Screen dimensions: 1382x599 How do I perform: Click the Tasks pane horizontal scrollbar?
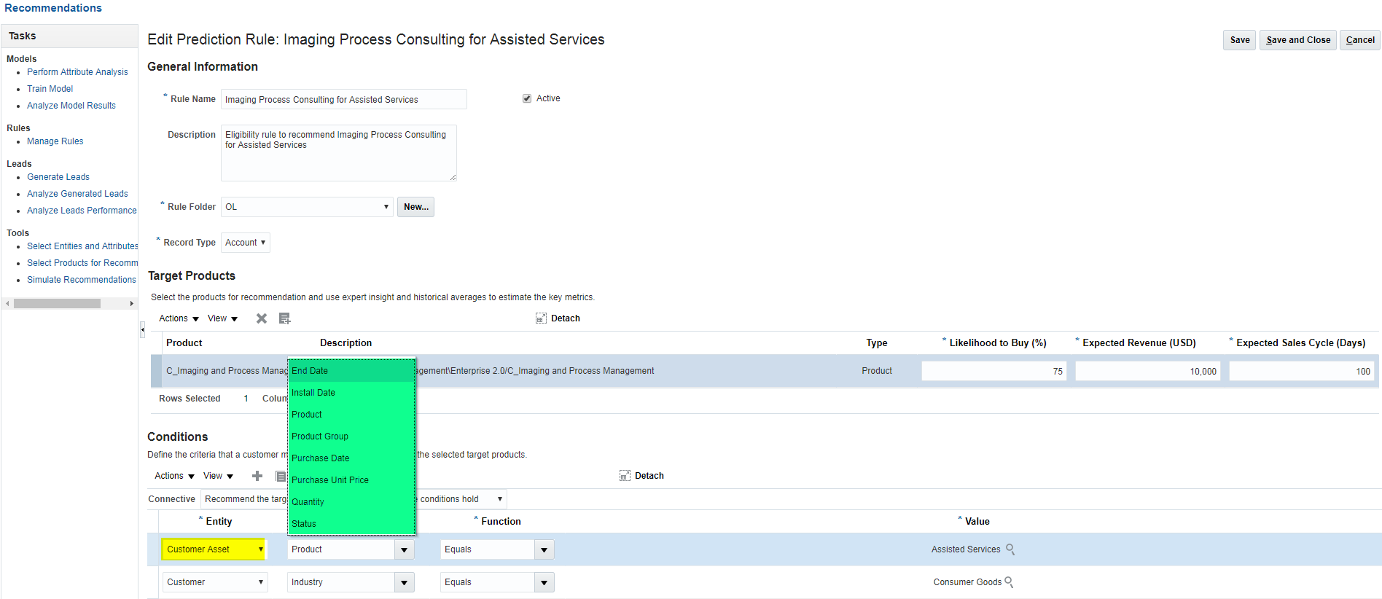57,303
